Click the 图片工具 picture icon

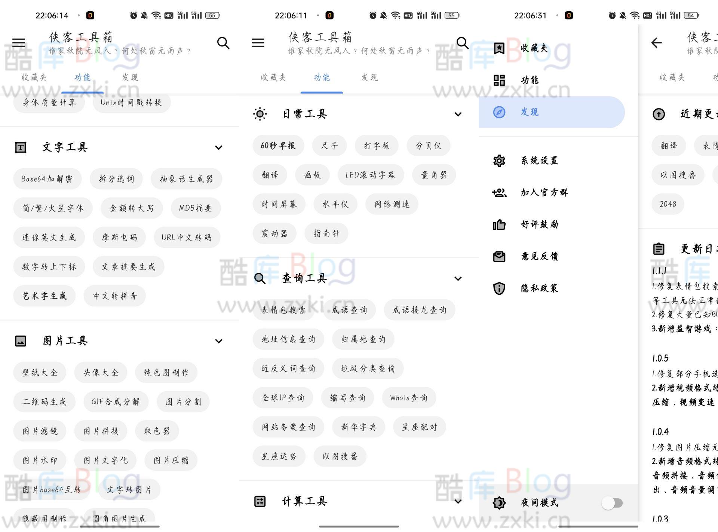pyautogui.click(x=21, y=340)
